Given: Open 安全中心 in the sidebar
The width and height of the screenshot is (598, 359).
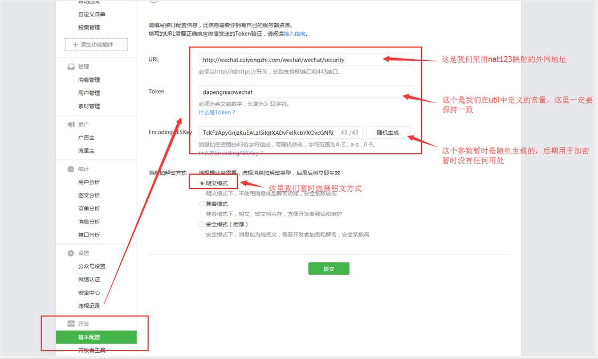Looking at the screenshot, I should pos(89,293).
